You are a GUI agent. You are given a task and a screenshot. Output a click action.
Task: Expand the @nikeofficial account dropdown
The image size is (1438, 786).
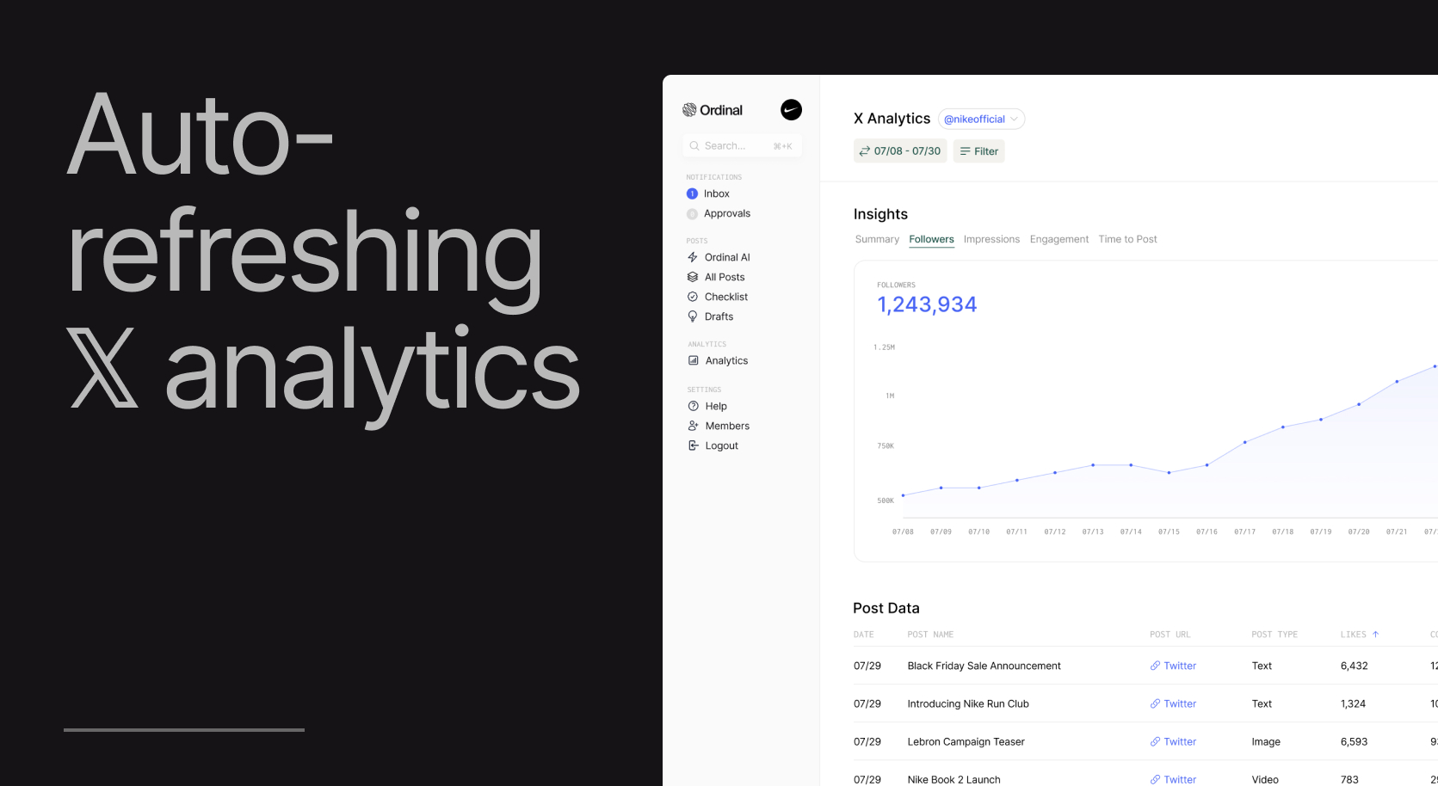tap(981, 119)
